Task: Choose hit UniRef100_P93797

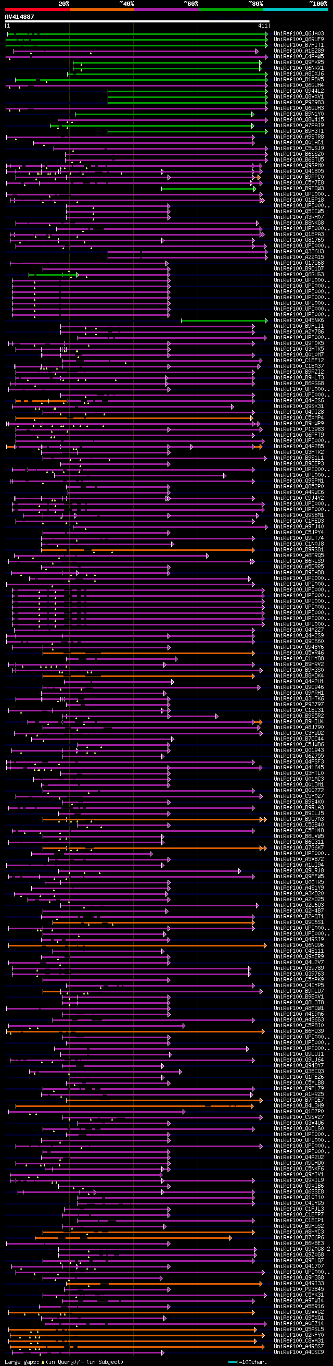Action: [x=299, y=704]
